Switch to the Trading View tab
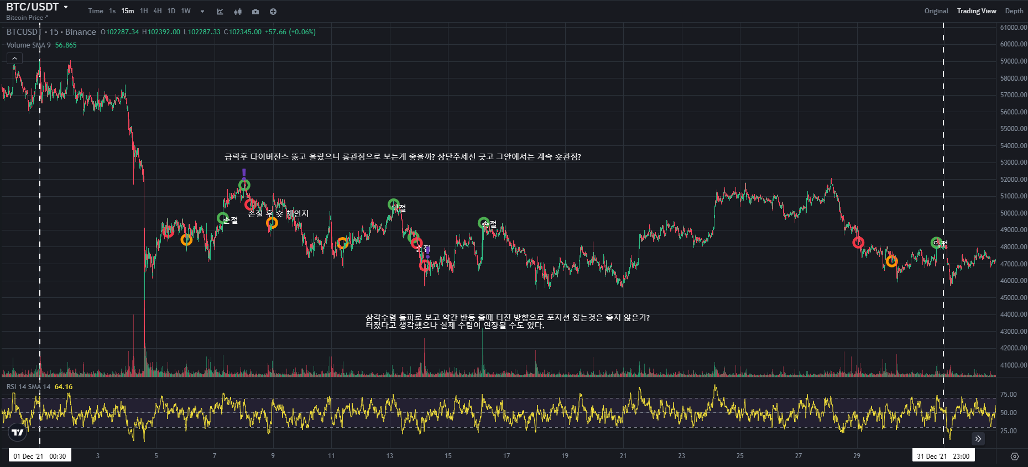The image size is (1028, 467). (977, 11)
